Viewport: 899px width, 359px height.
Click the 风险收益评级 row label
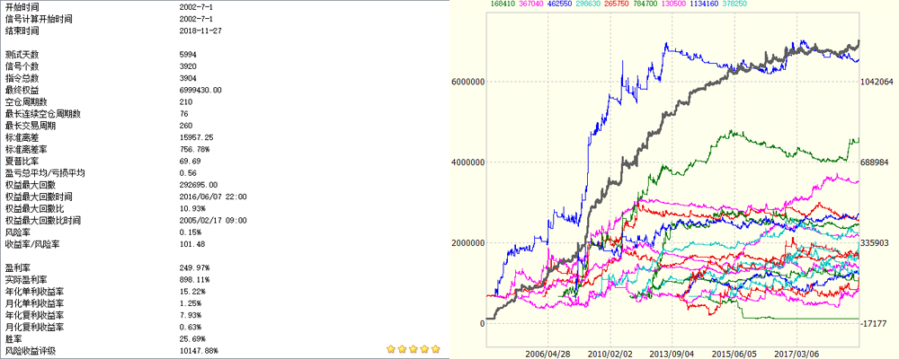click(x=30, y=349)
